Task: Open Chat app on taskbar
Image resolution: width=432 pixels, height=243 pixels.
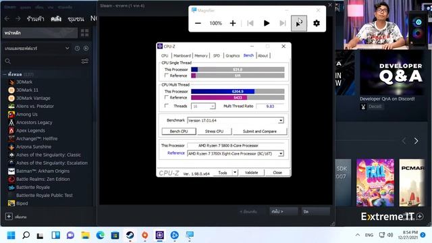Action: (x=70, y=236)
